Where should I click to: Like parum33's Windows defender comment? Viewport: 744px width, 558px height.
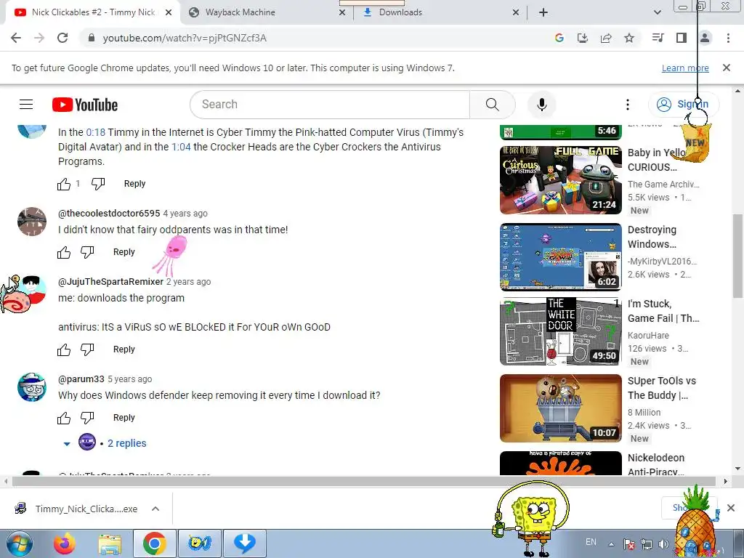click(x=64, y=418)
